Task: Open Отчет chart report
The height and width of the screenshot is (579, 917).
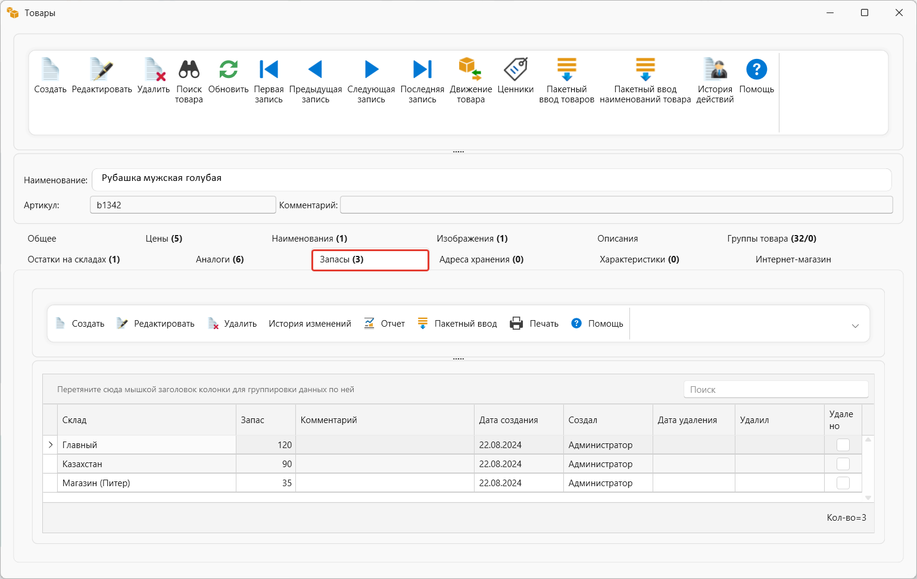Action: tap(385, 324)
